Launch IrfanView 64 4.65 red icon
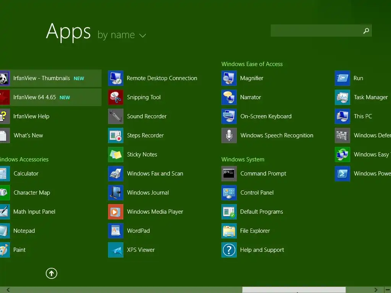 click(5, 97)
